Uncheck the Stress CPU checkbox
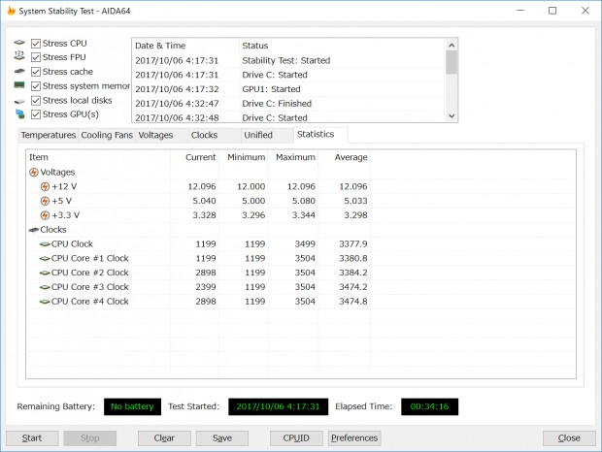This screenshot has width=602, height=452. [36, 44]
